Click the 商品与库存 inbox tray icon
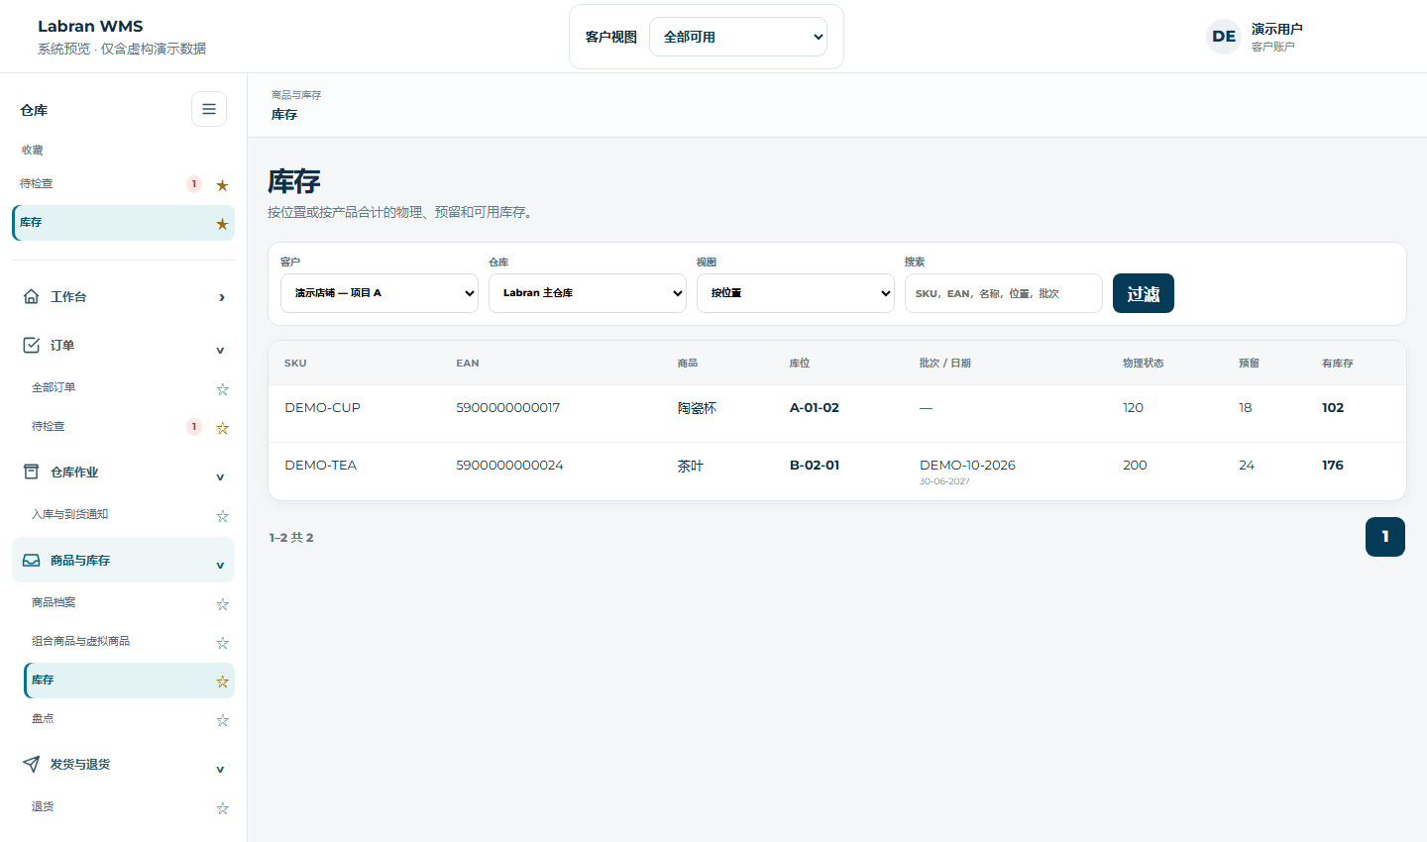The width and height of the screenshot is (1427, 842). click(x=32, y=560)
